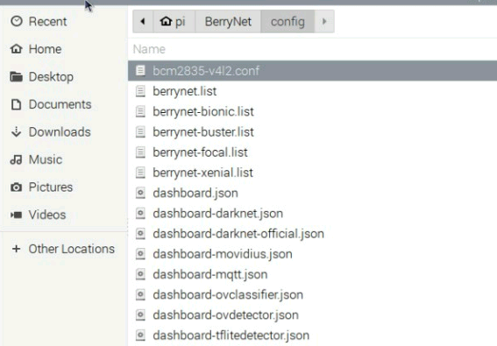Screen dimensions: 497x346
Task: Click the path bar back arrow
Action: coord(143,22)
